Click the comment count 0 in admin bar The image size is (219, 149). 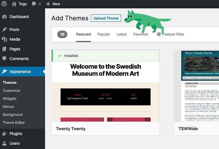pyautogui.click(x=40, y=4)
